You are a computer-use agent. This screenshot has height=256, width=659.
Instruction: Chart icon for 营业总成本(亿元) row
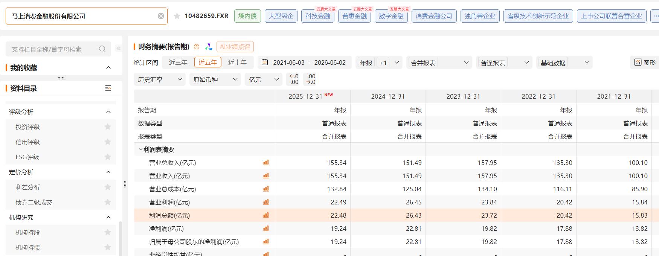coord(266,189)
